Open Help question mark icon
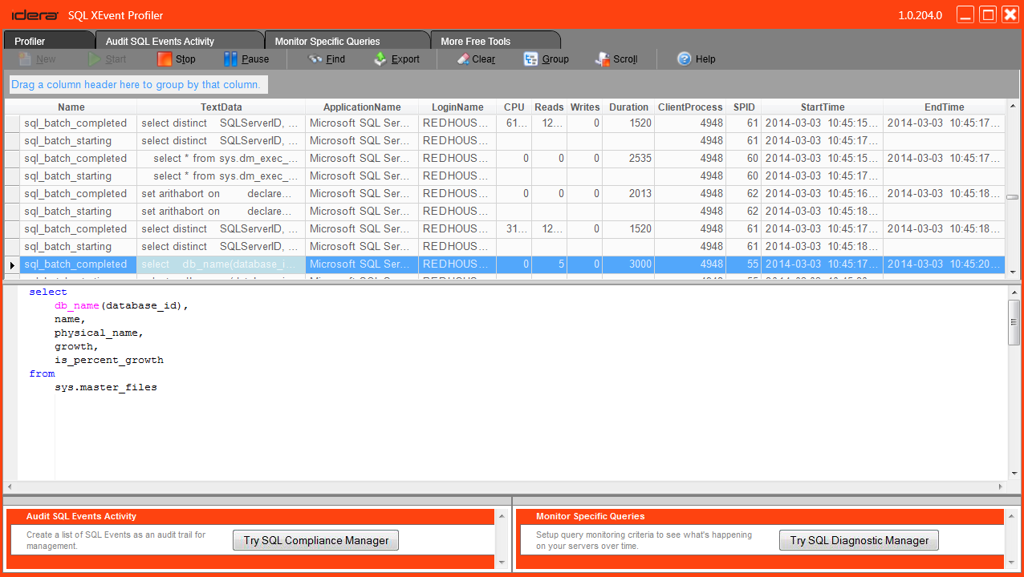 click(x=684, y=59)
